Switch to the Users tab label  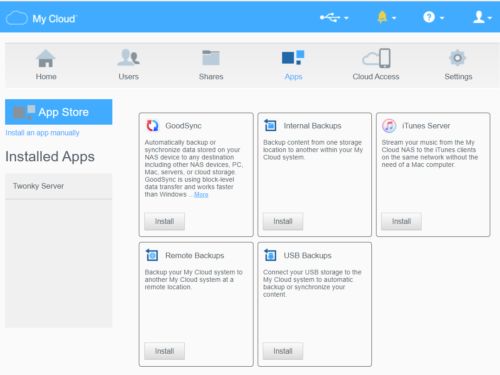pos(129,77)
